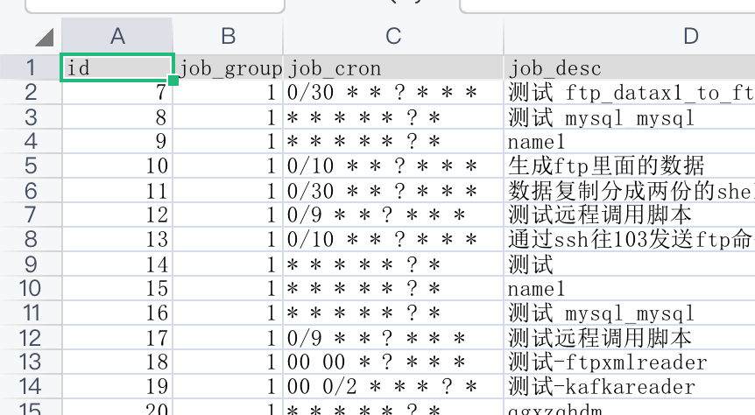755x415 pixels.
Task: Select the id cell with value 10
Action: pyautogui.click(x=117, y=165)
